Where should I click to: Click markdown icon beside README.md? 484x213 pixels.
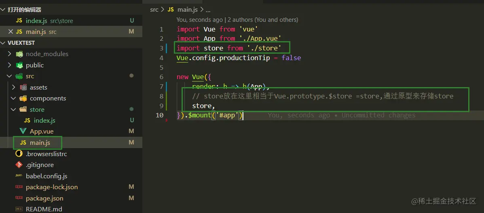click(x=19, y=209)
